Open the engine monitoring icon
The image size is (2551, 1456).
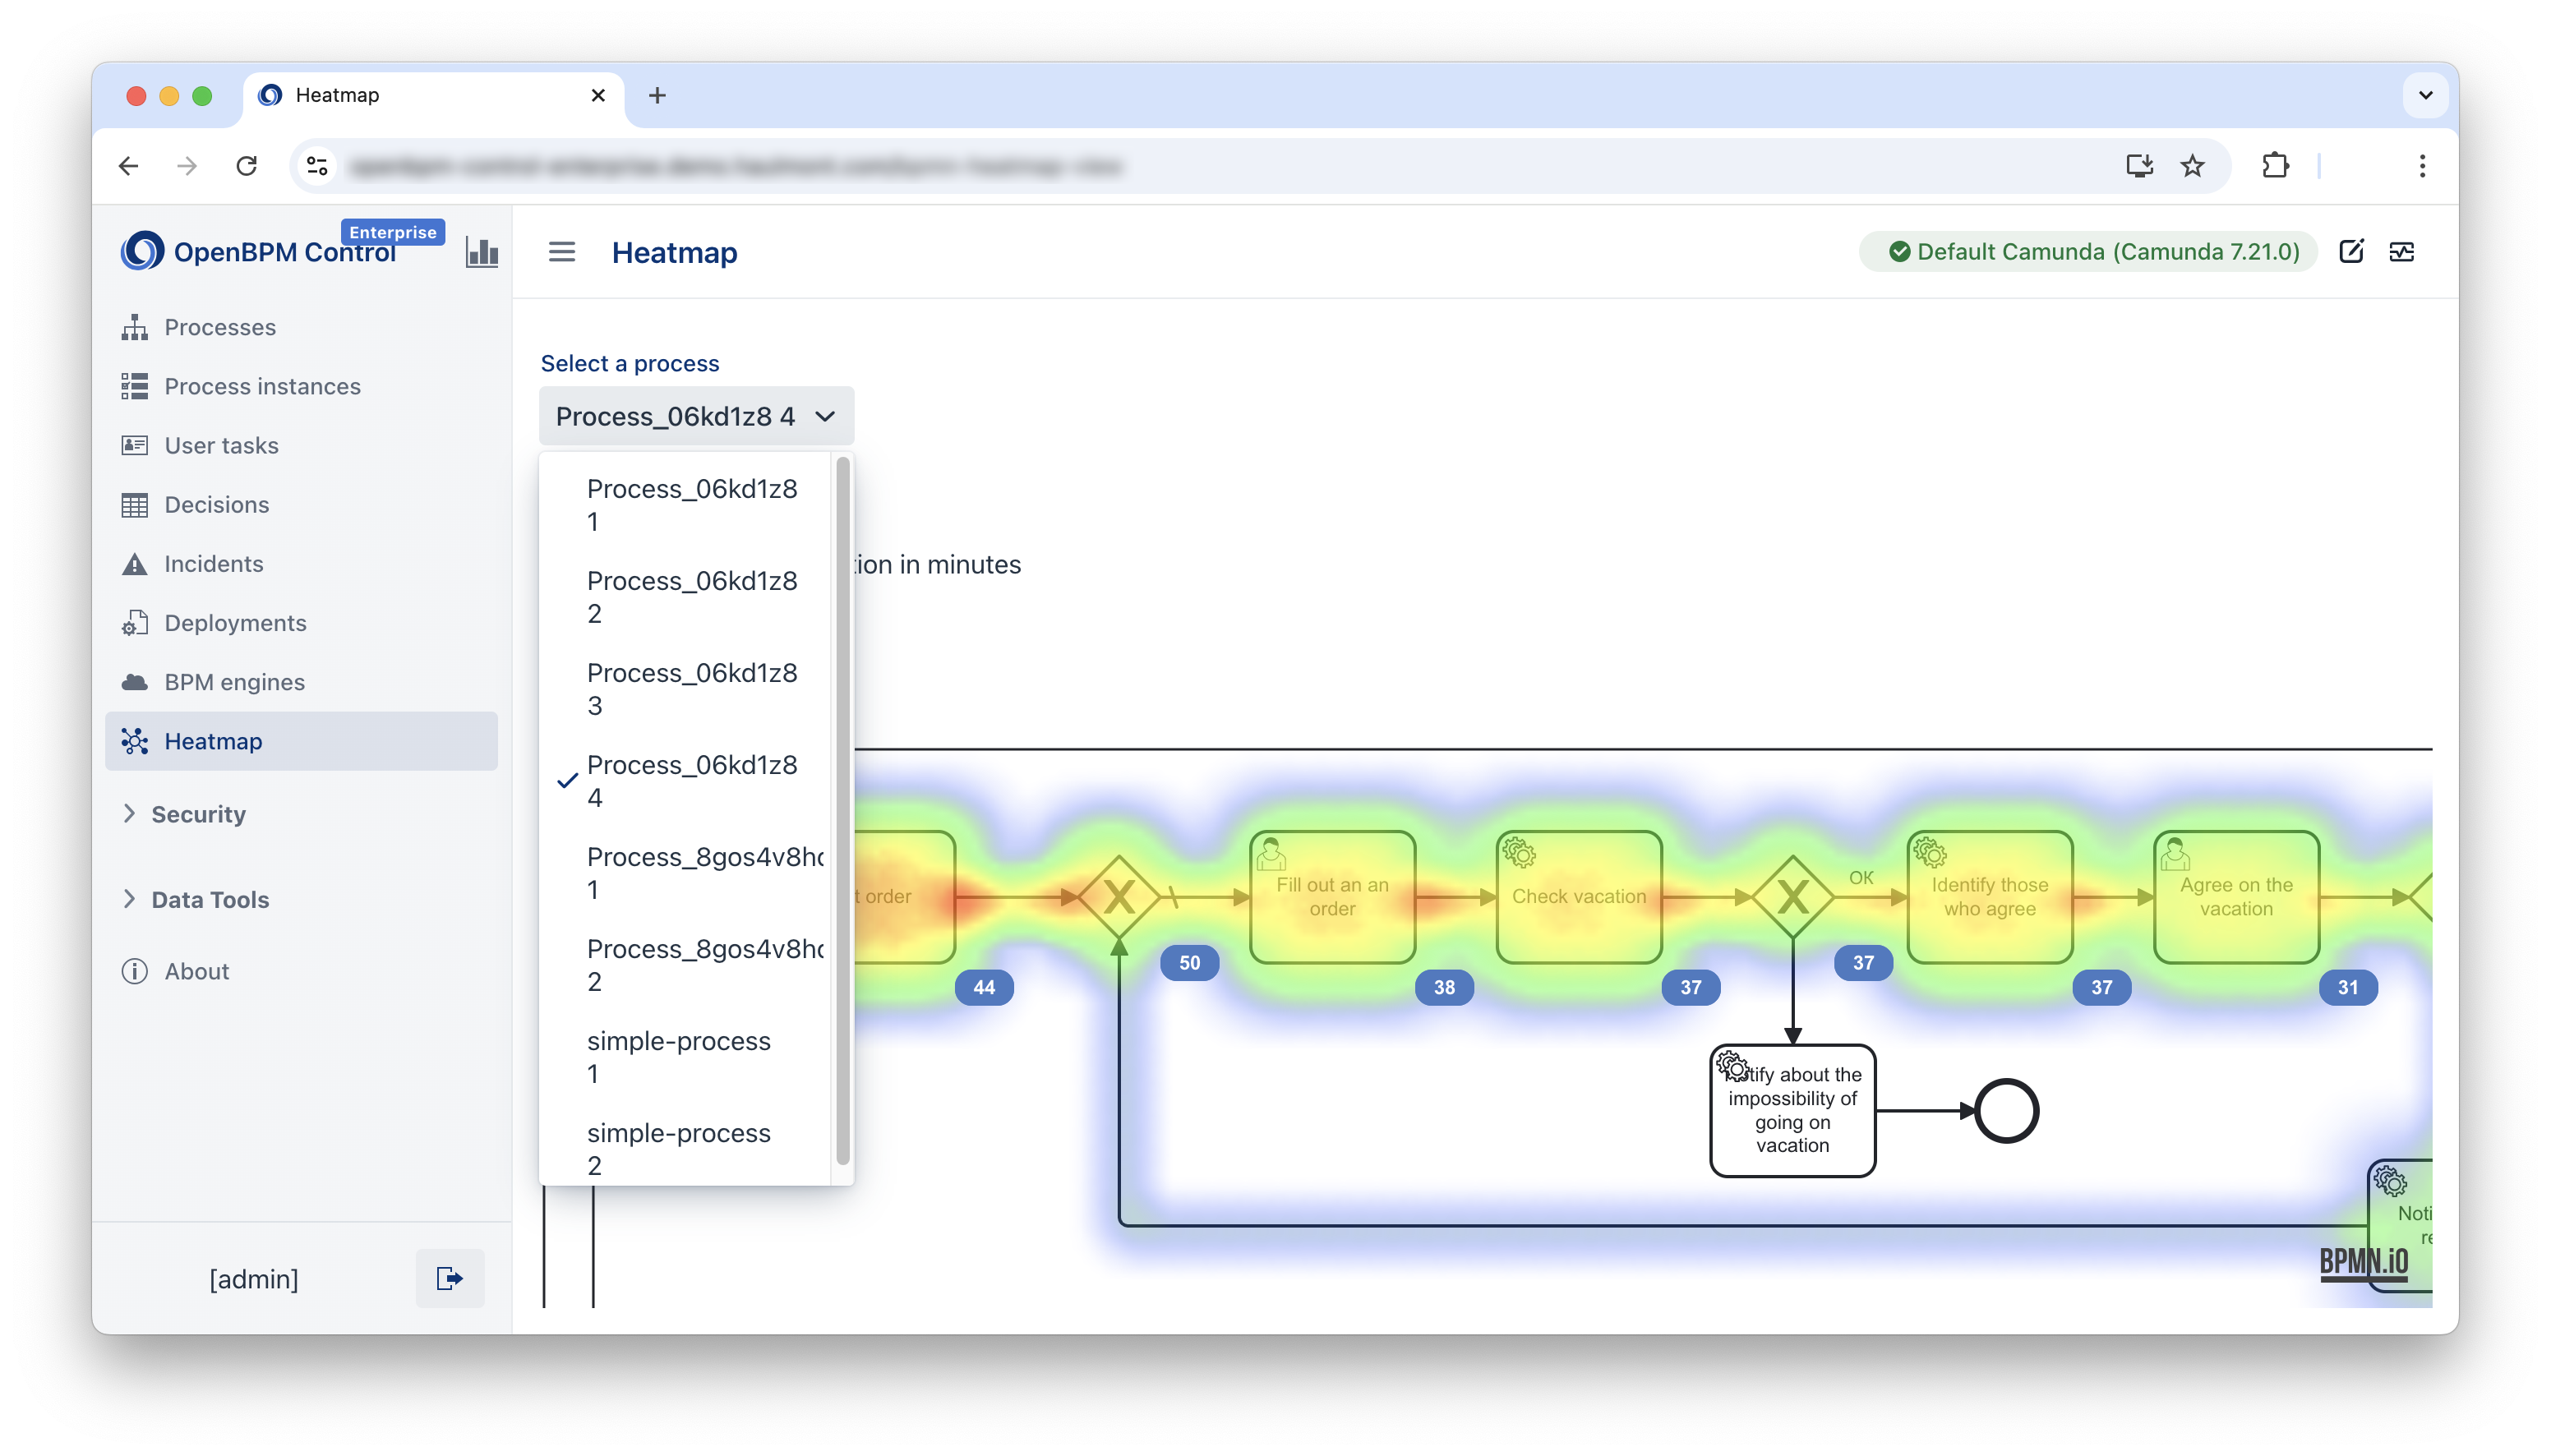2402,251
